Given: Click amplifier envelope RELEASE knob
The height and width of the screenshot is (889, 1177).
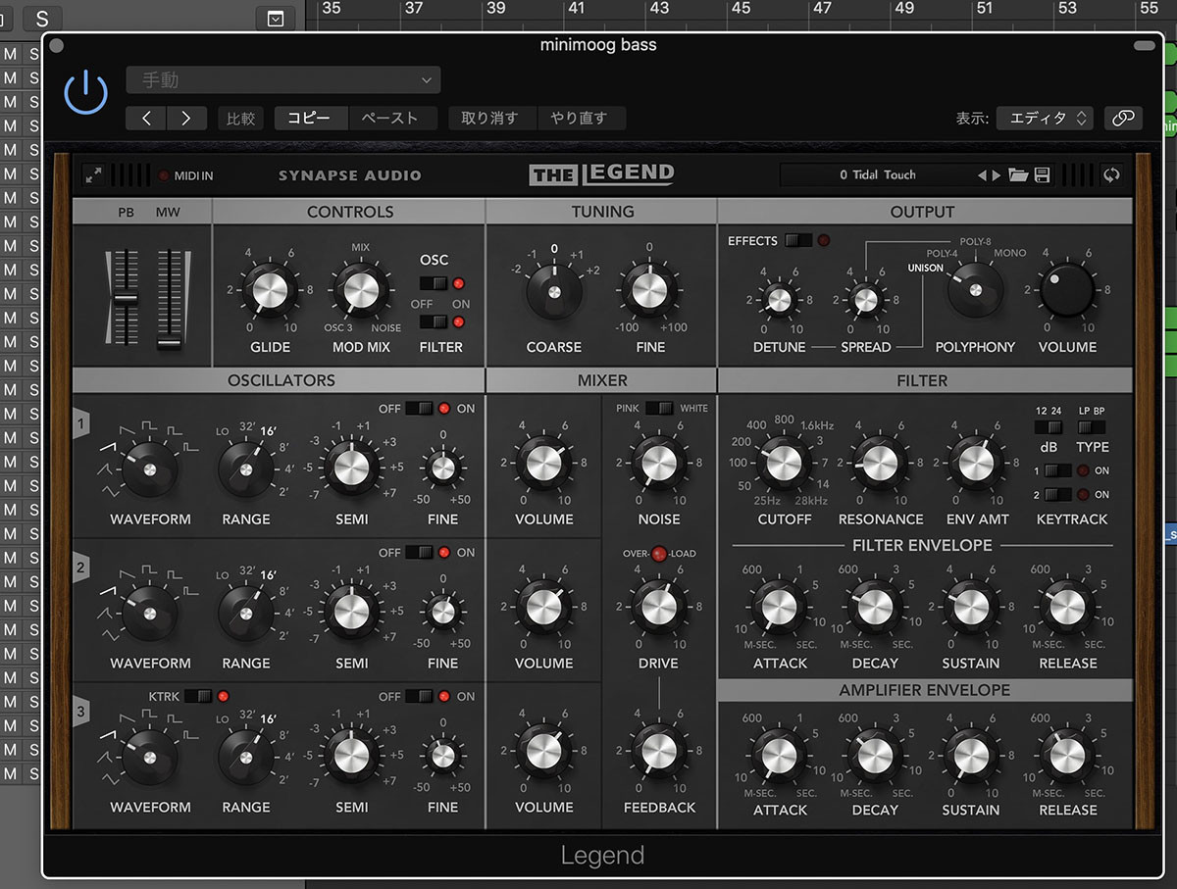Looking at the screenshot, I should pyautogui.click(x=1067, y=754).
